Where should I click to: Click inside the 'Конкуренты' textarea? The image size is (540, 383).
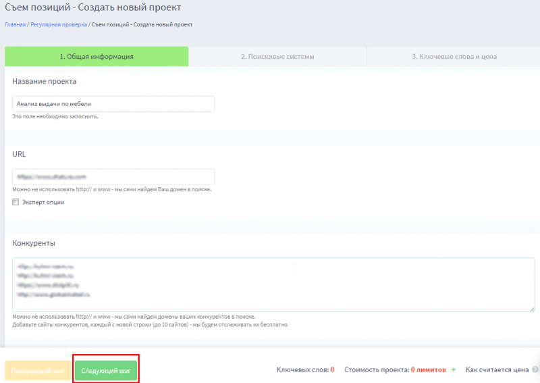pyautogui.click(x=273, y=285)
